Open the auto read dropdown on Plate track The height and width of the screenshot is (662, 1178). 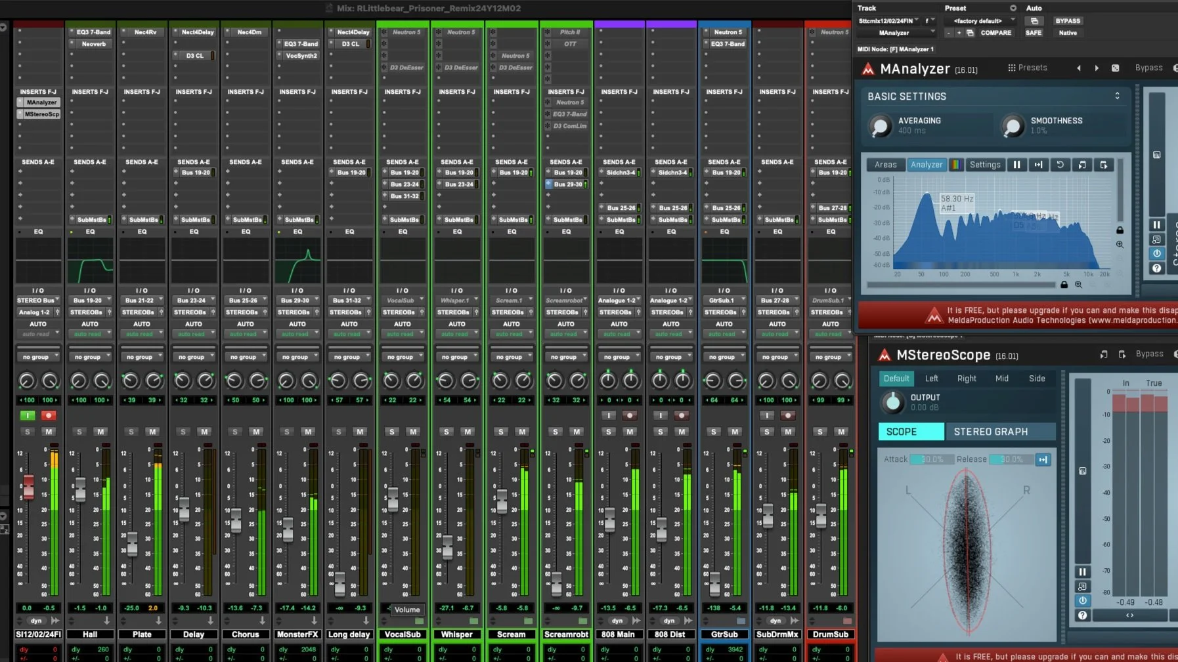[x=142, y=334]
